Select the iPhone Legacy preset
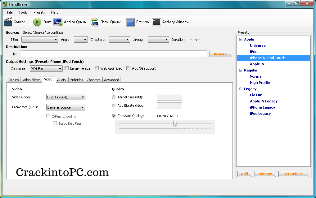 click(262, 107)
